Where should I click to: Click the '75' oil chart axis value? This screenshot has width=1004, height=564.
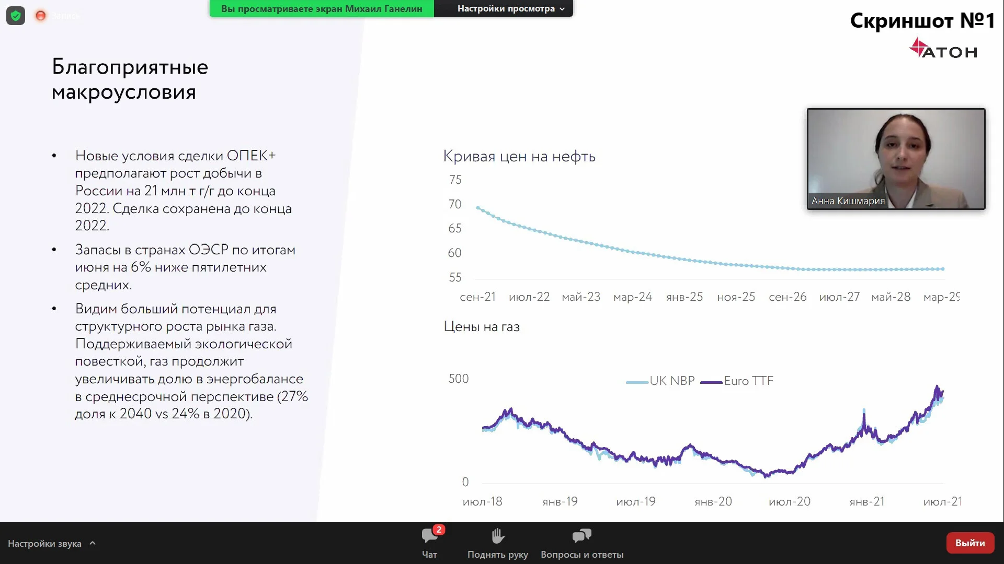tap(455, 180)
